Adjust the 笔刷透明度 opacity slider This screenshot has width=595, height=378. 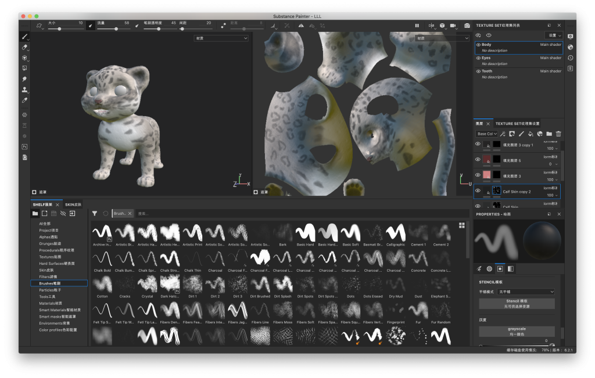(x=160, y=29)
